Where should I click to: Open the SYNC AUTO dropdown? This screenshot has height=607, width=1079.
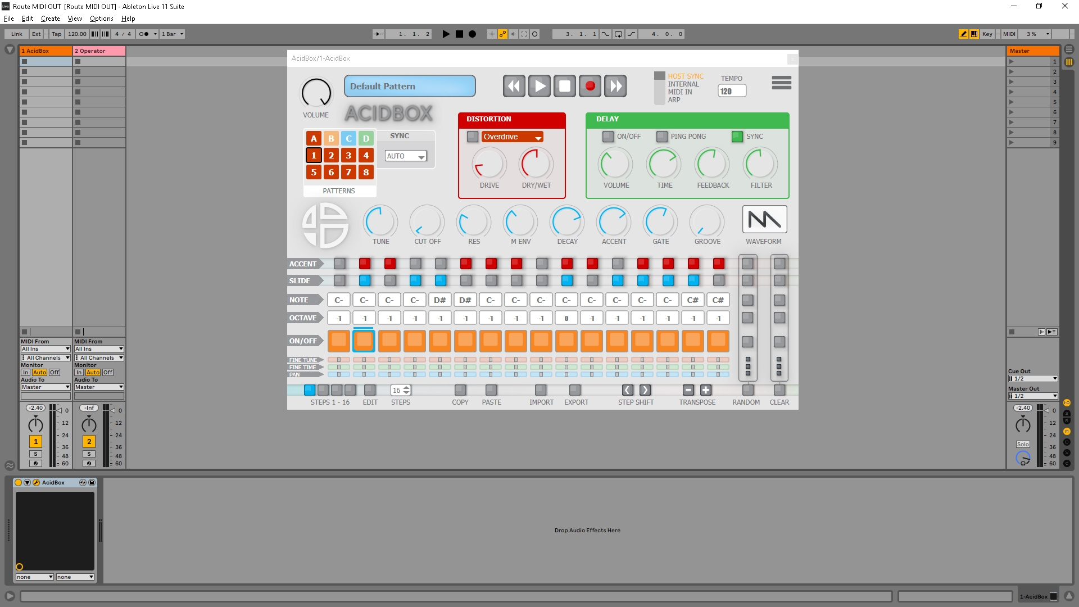[406, 156]
